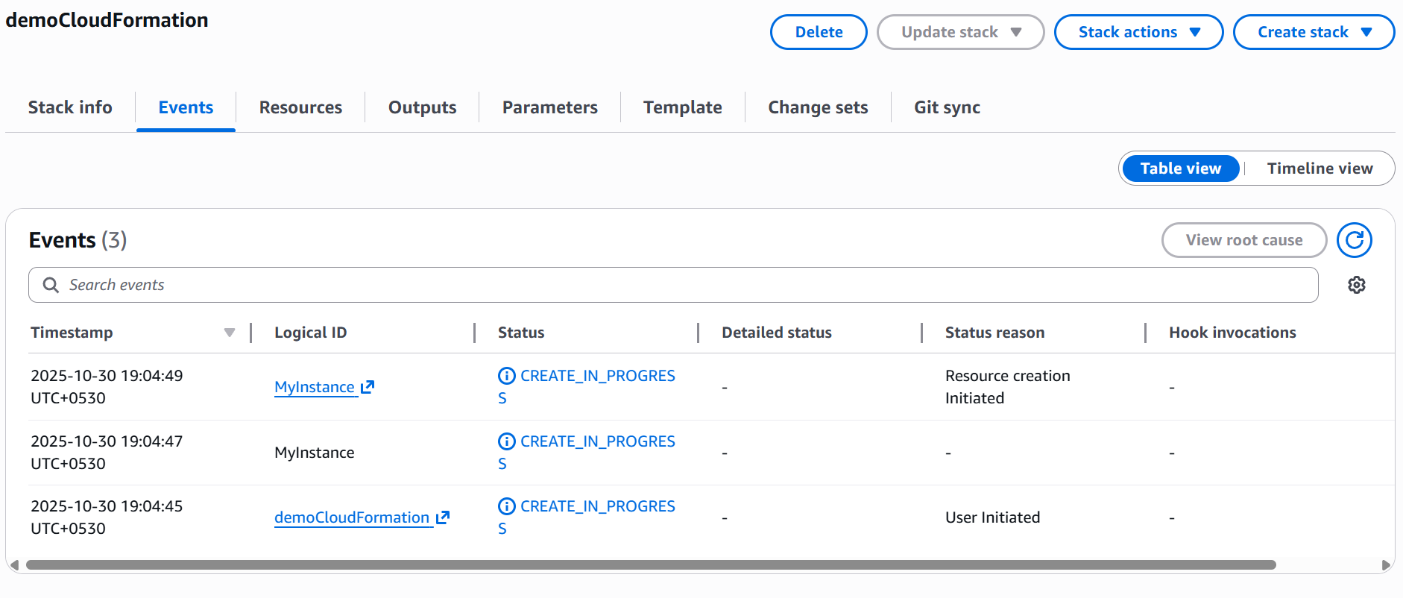Click info icon on latest MyInstance event
Viewport: 1403px width, 598px height.
(506, 376)
